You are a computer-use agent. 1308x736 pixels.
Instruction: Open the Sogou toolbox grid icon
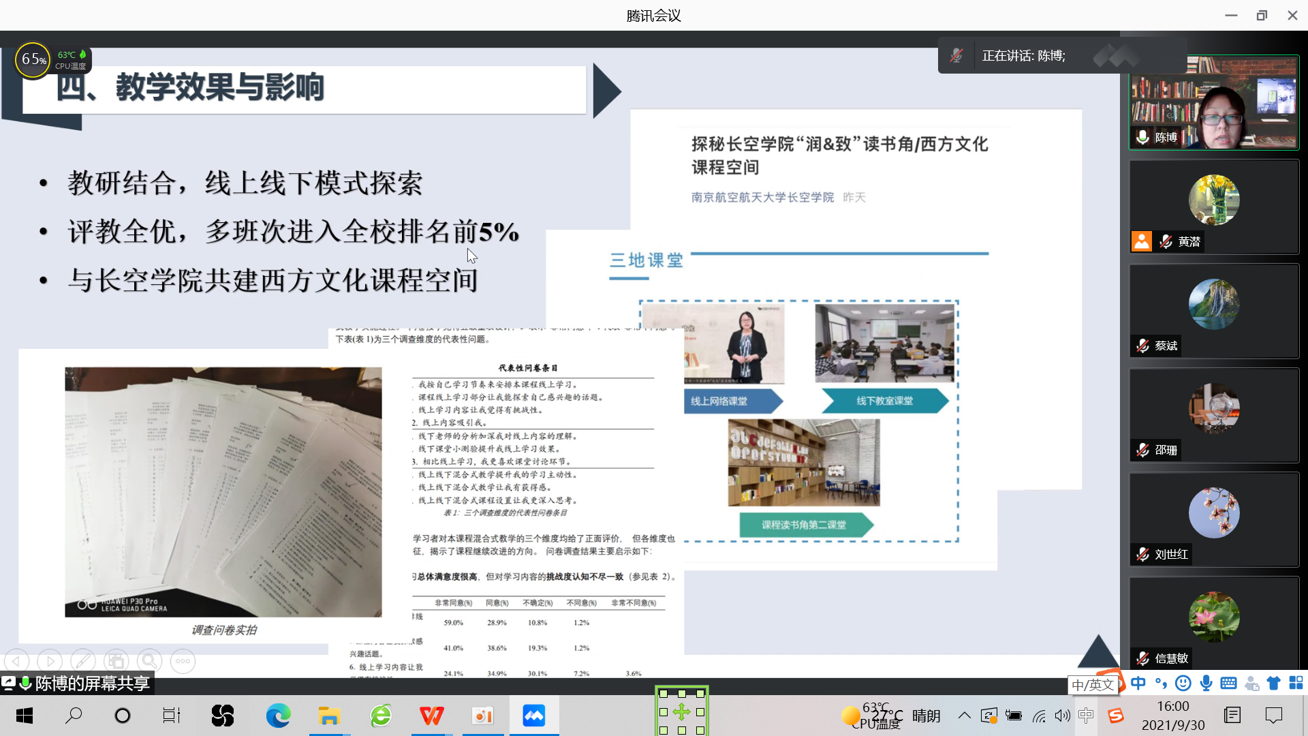point(1296,683)
